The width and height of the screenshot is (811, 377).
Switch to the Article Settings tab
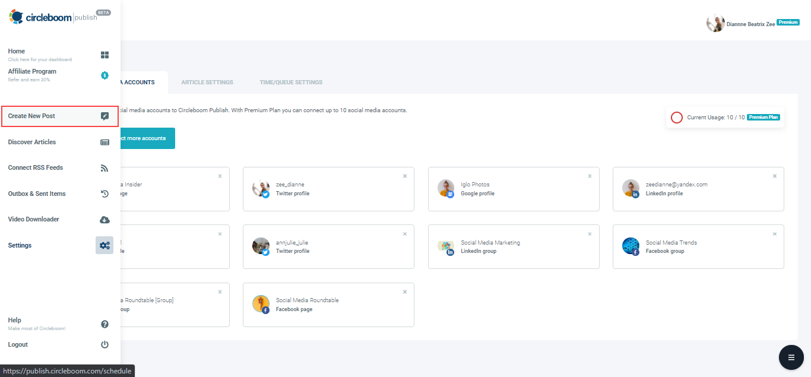pos(207,83)
